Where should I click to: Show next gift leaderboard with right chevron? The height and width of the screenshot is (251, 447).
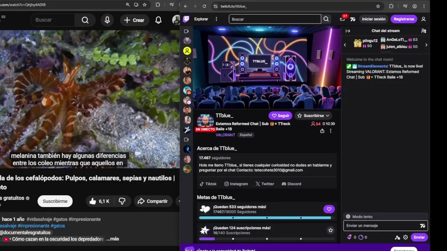coord(426,45)
